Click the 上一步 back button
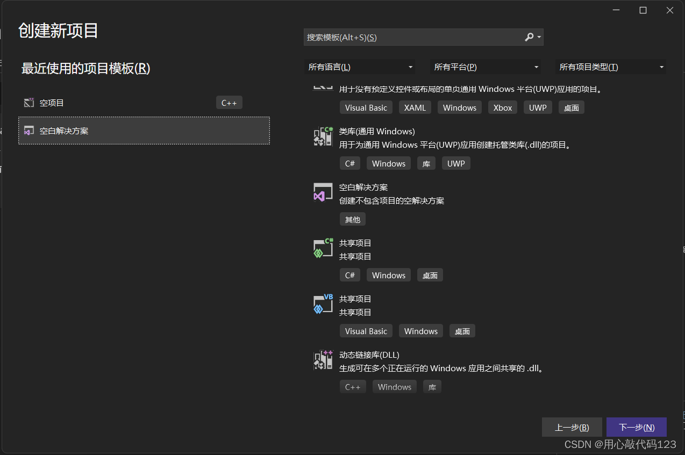Viewport: 685px width, 455px height. pyautogui.click(x=572, y=428)
